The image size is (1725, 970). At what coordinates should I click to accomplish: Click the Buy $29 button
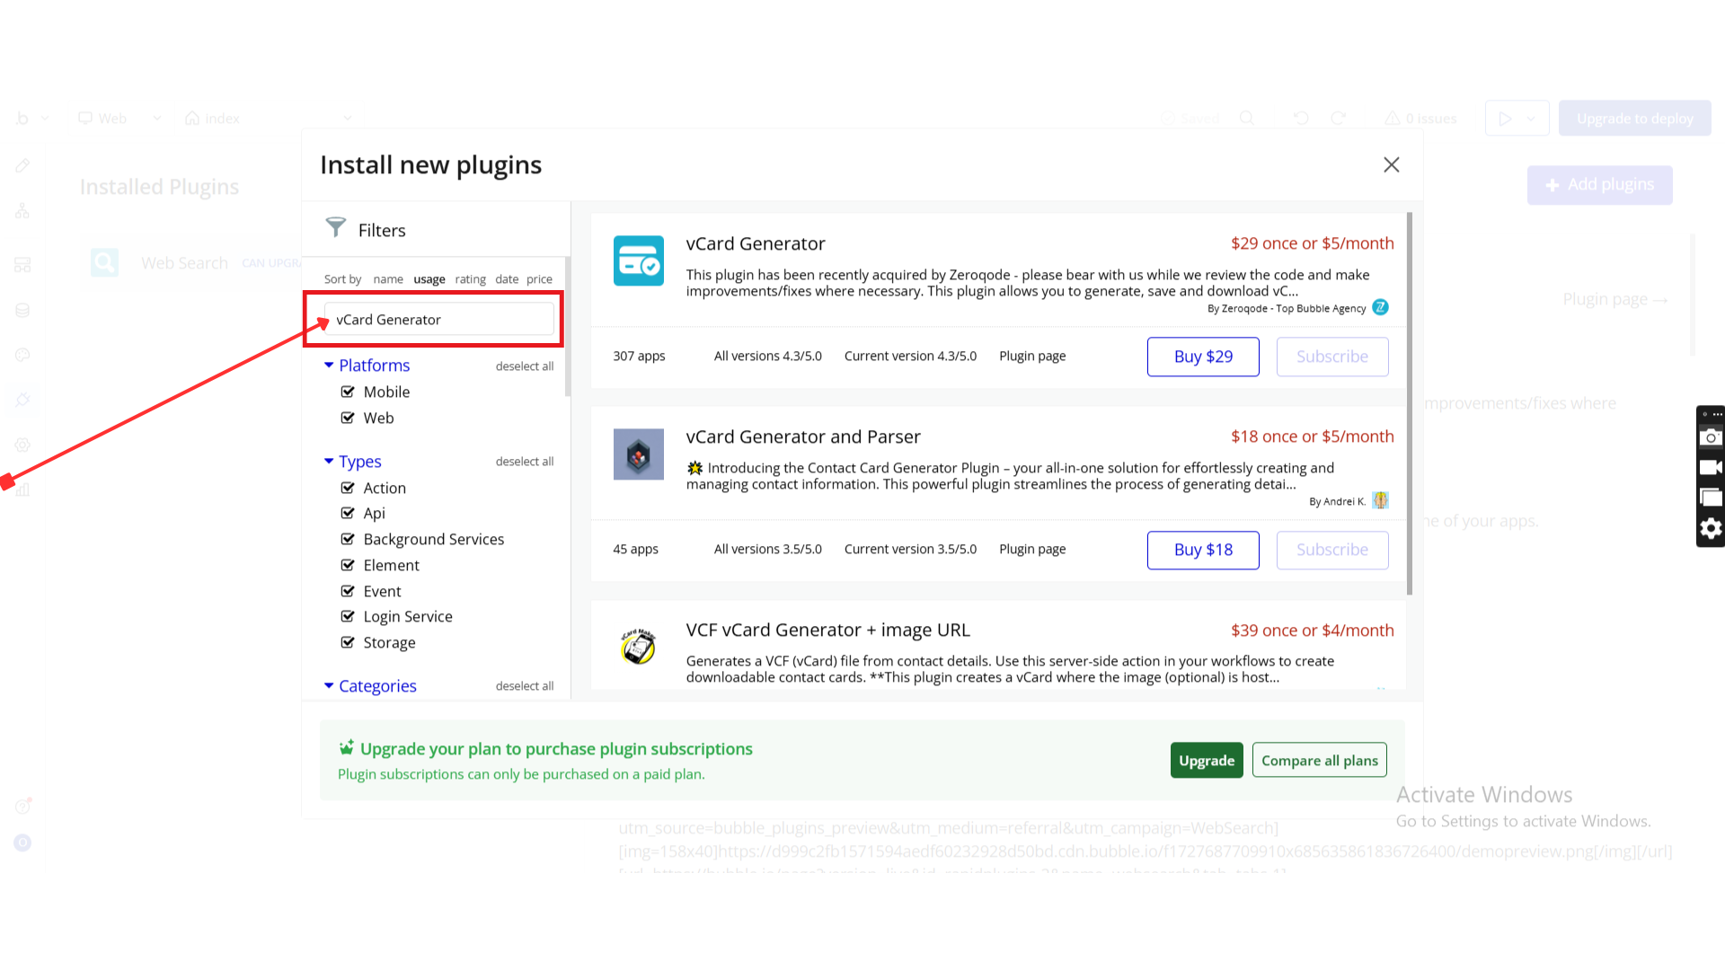1202,357
